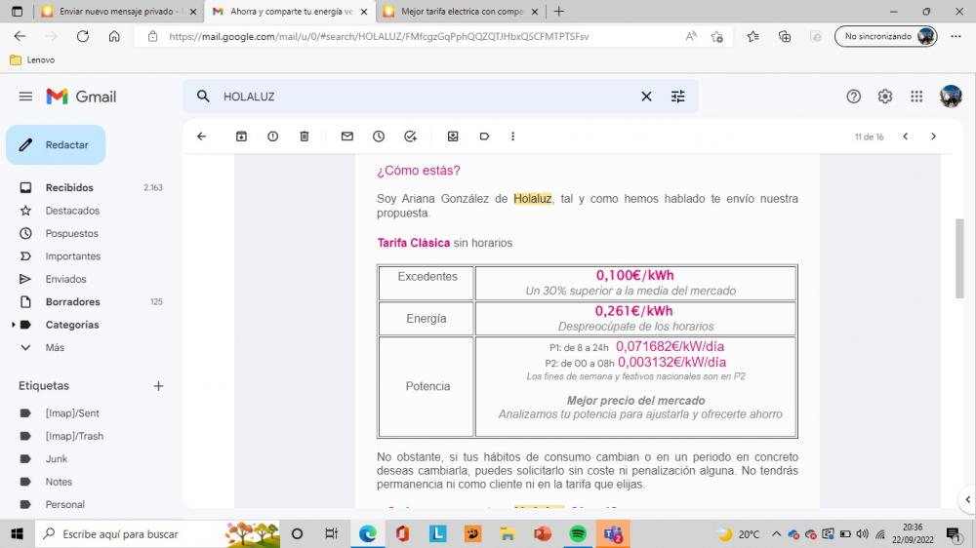Close the Ahorra y comparte tab

click(363, 11)
